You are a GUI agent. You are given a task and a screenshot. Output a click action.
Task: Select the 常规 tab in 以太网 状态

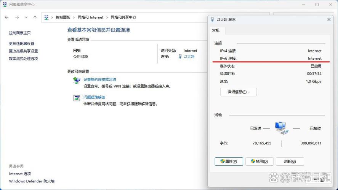click(x=216, y=30)
